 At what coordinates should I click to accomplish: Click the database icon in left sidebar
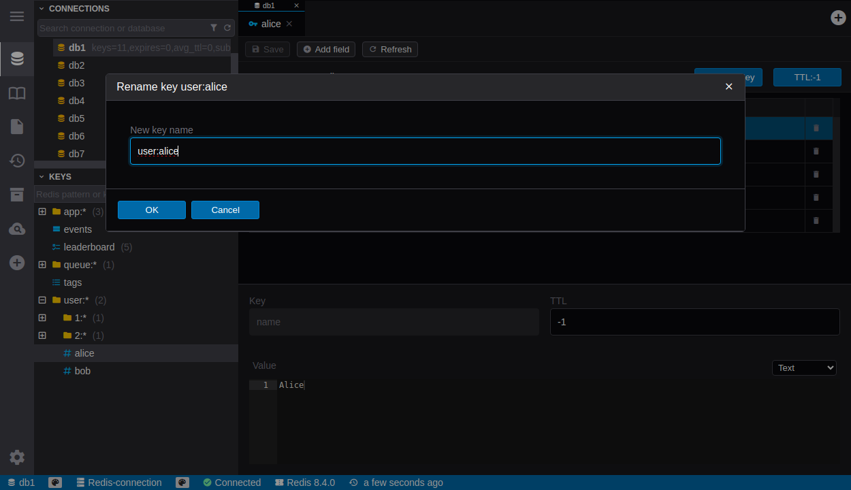coord(17,59)
